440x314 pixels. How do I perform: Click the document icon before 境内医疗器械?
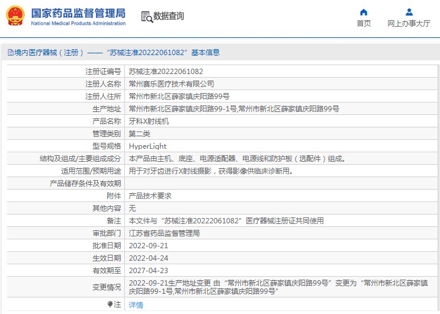click(x=11, y=53)
